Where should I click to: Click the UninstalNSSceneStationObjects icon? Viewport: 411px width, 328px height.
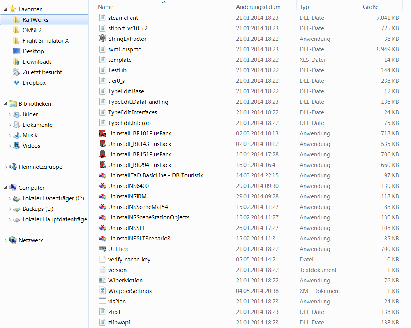102,217
